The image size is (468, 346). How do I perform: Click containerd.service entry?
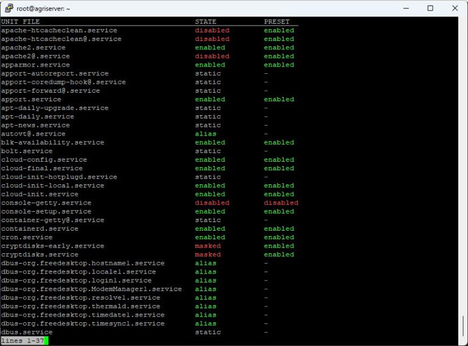click(x=40, y=229)
